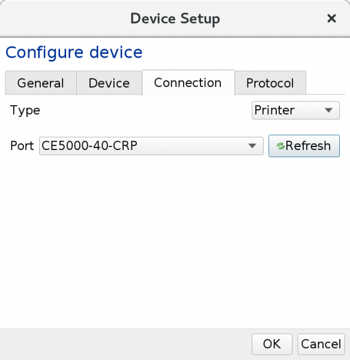Click the Configure device heading

(x=74, y=53)
